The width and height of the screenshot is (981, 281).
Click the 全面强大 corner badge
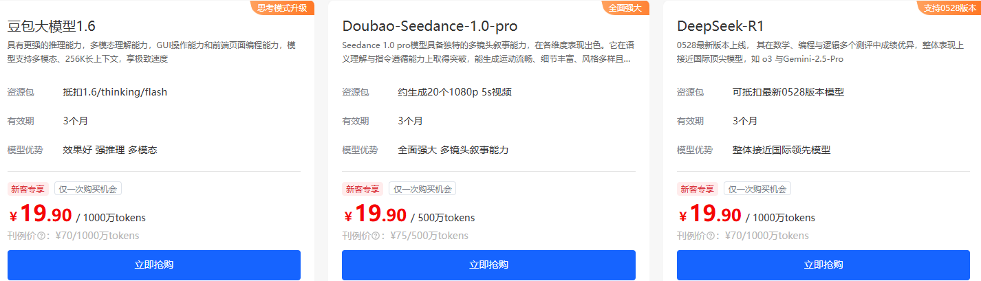pyautogui.click(x=625, y=8)
